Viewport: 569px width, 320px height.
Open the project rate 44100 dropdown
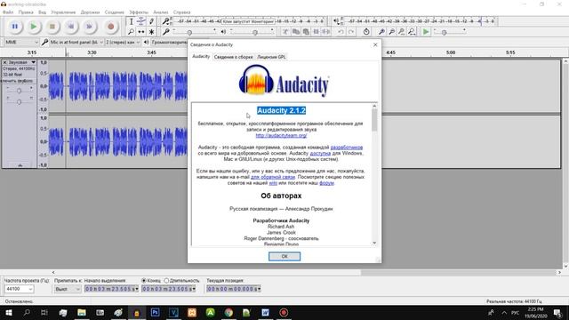(x=20, y=289)
